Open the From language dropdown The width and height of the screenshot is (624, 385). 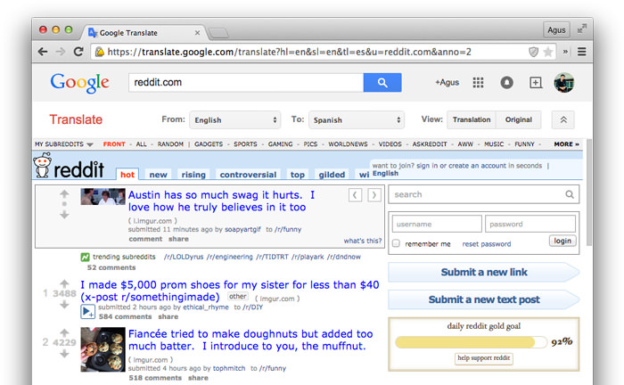click(x=235, y=120)
